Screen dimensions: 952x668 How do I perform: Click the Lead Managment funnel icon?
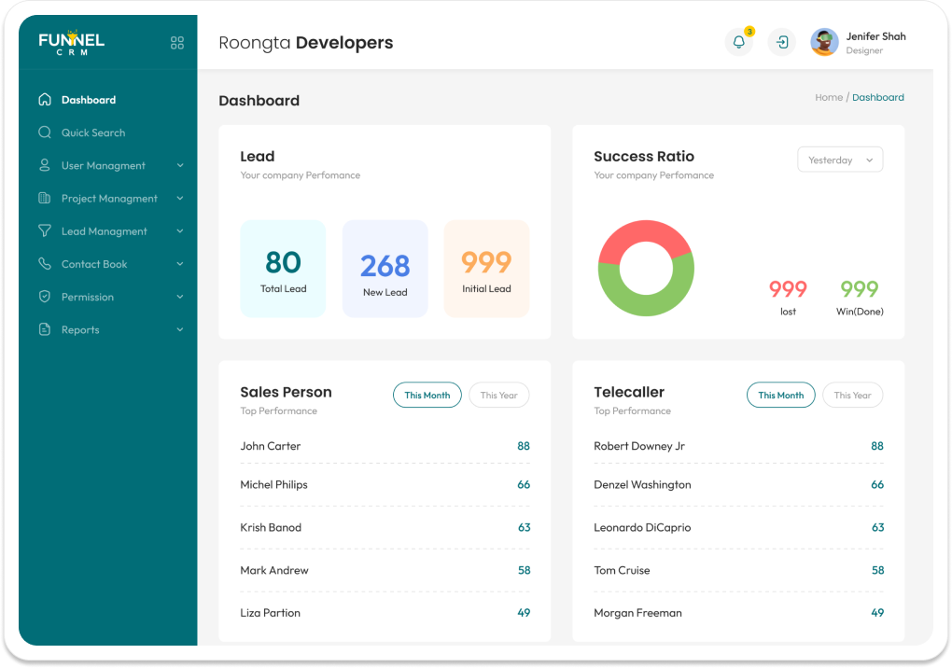[x=44, y=231]
